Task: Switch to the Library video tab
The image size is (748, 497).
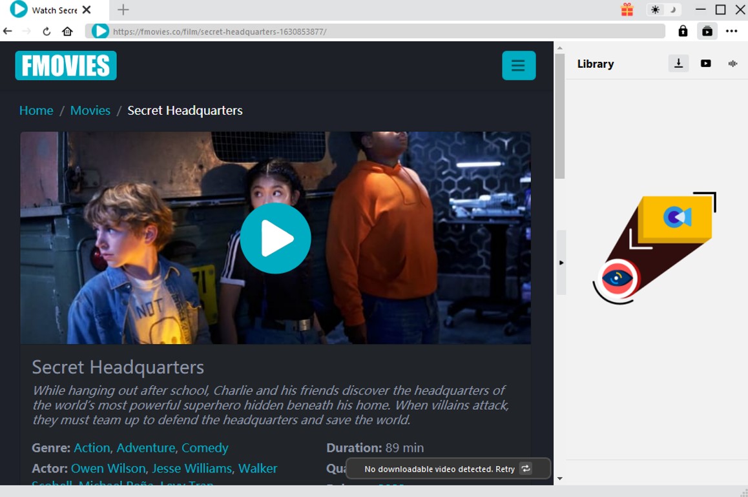Action: click(705, 63)
